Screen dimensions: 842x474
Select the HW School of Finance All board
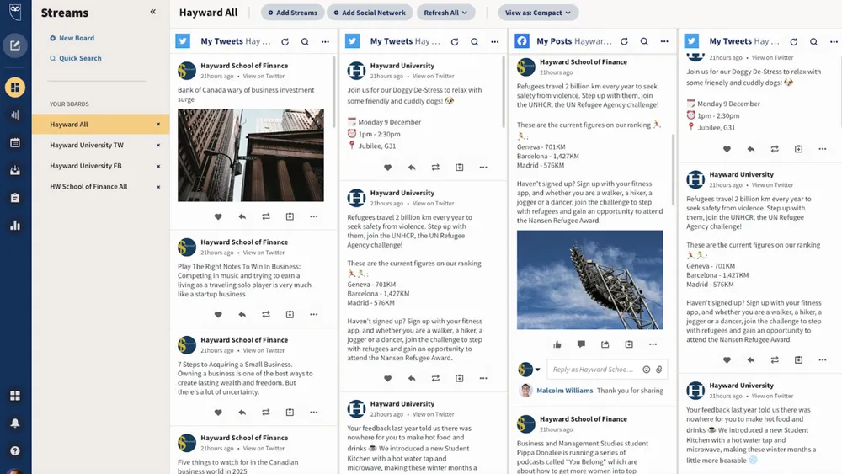[x=88, y=186]
